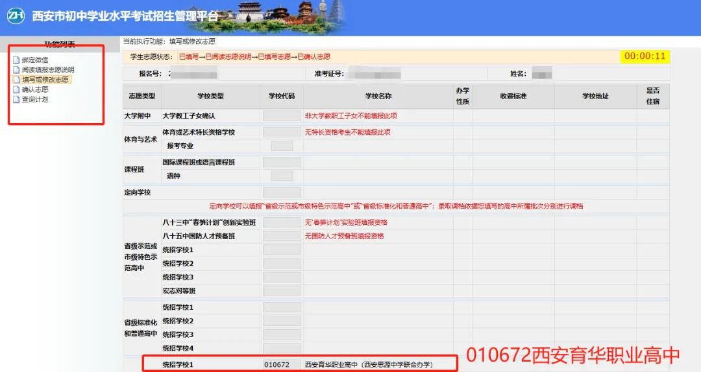
Task: Click the 报考专业 code field
Action: [282, 146]
